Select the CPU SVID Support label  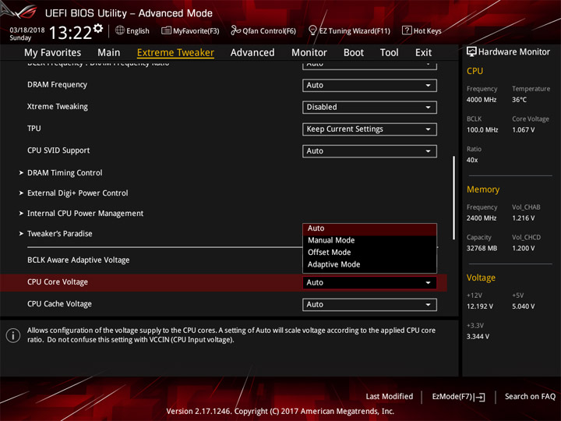(x=58, y=150)
